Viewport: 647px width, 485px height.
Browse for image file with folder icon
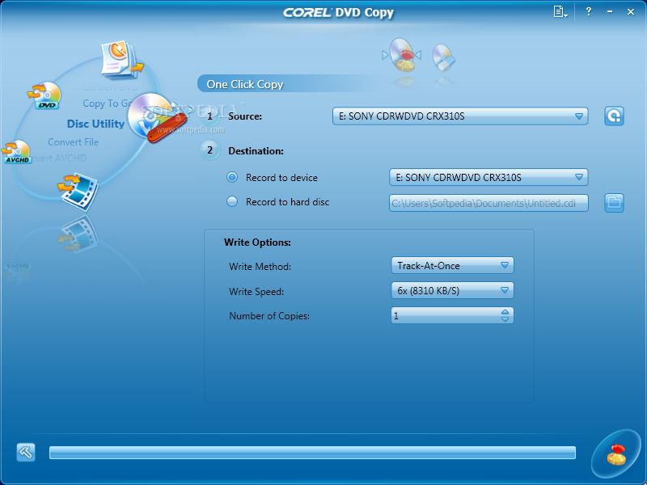614,203
